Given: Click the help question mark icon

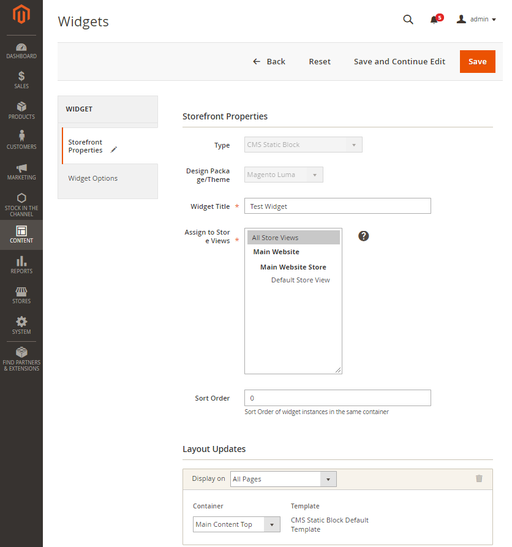Looking at the screenshot, I should [x=364, y=236].
